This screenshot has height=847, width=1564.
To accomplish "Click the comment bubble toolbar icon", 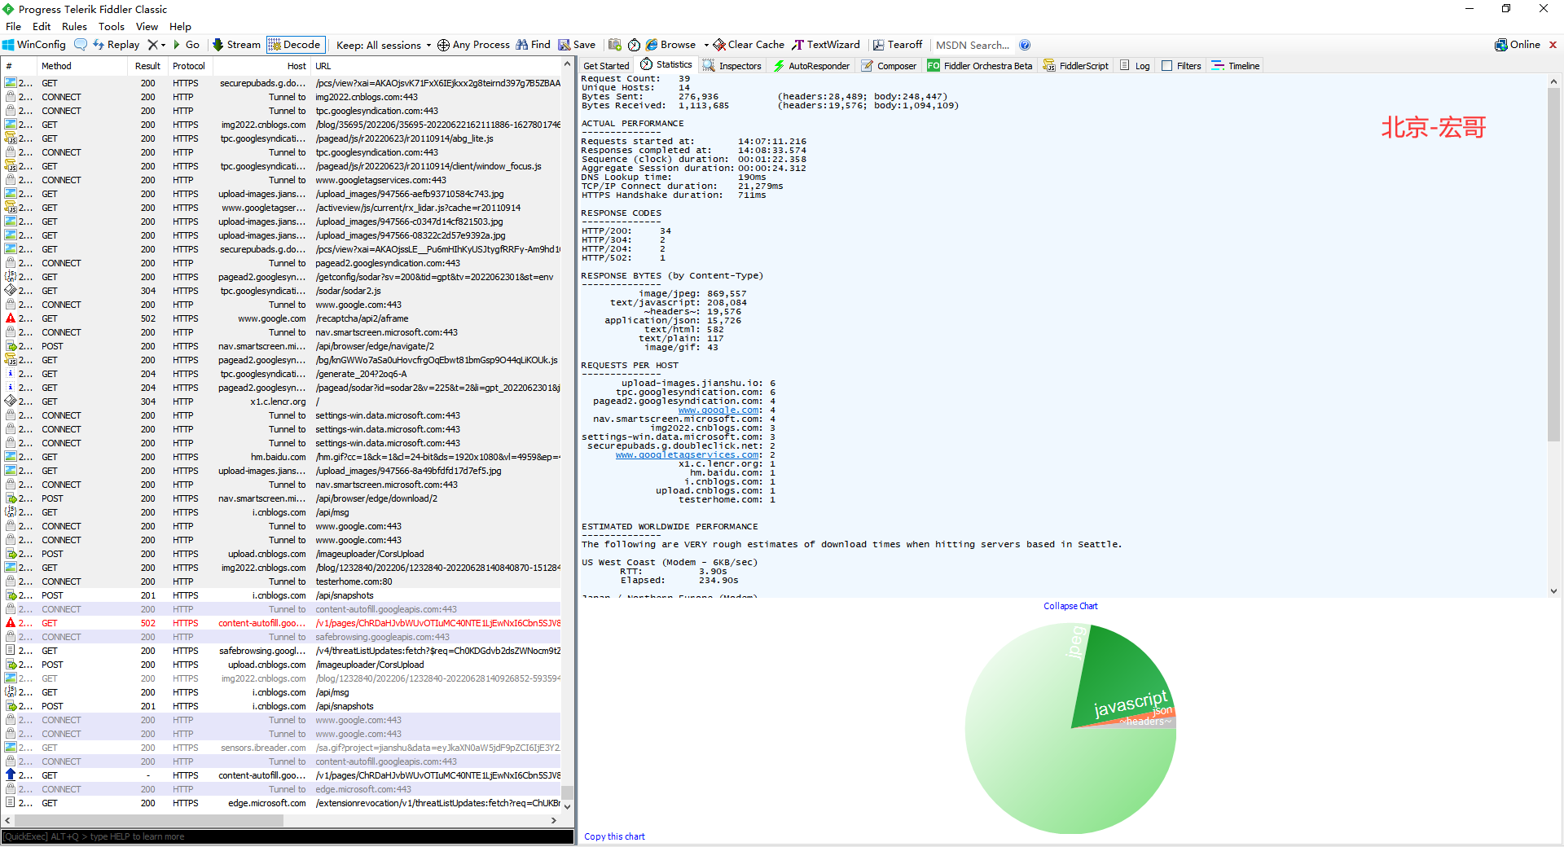I will click(80, 45).
